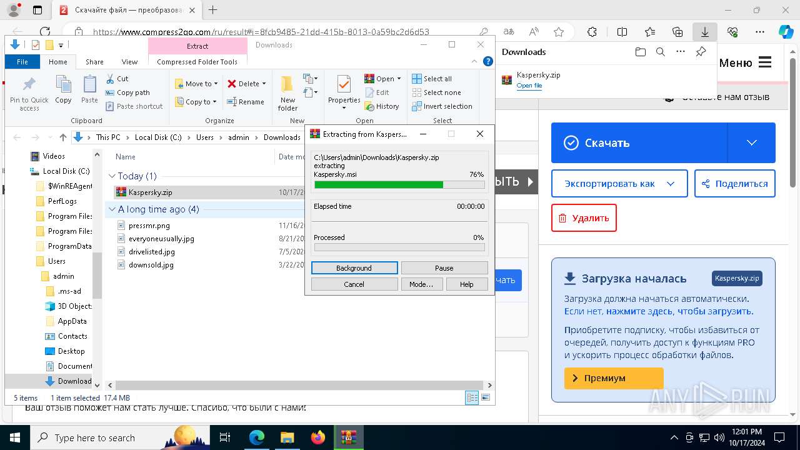Open Compressed Folder Tools tab

[x=197, y=62]
